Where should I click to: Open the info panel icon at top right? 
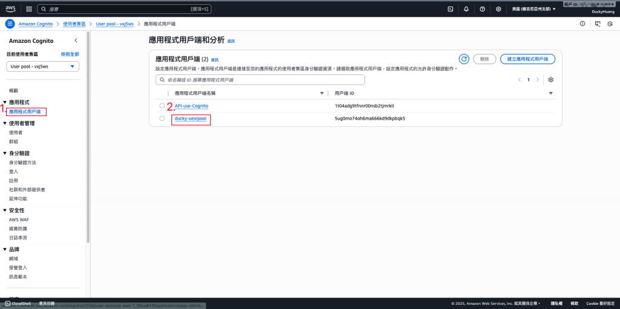[x=582, y=24]
